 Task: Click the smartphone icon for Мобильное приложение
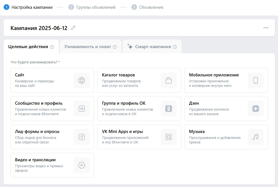256,80
